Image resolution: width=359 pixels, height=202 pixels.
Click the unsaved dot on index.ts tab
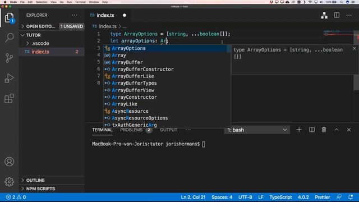coord(125,15)
